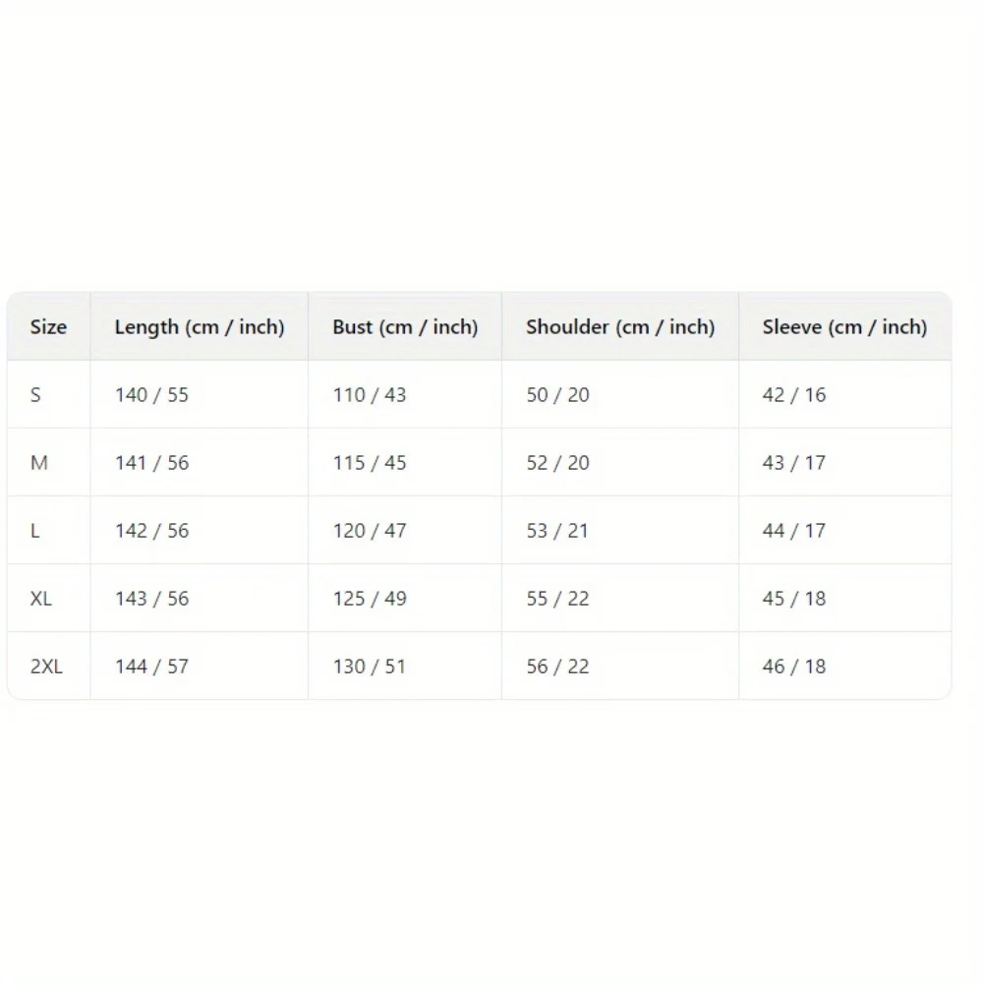Select the 2XL size row label

coord(46,666)
